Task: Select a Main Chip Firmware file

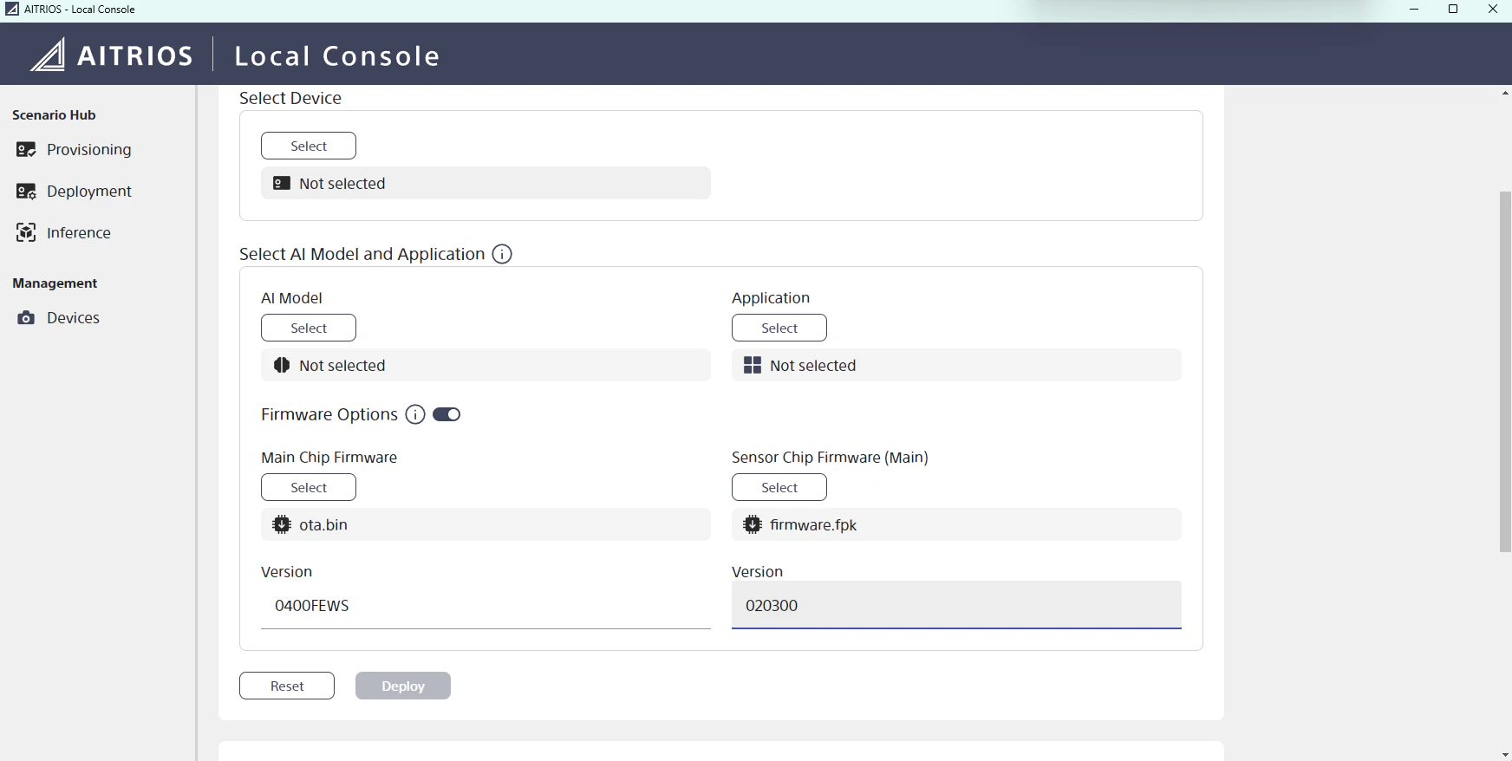Action: pyautogui.click(x=309, y=487)
